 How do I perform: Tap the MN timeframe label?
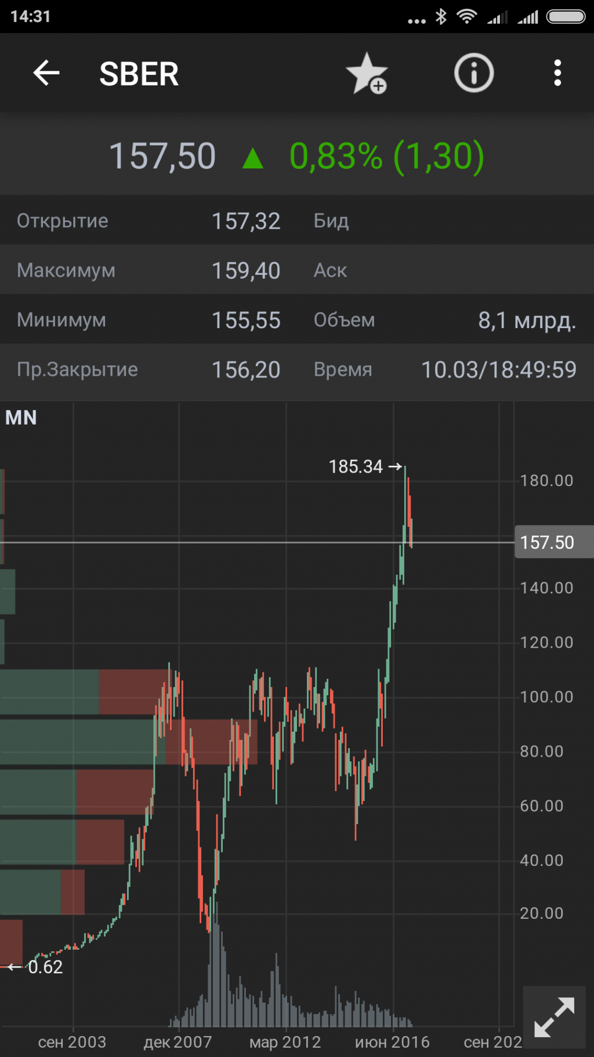(x=21, y=418)
